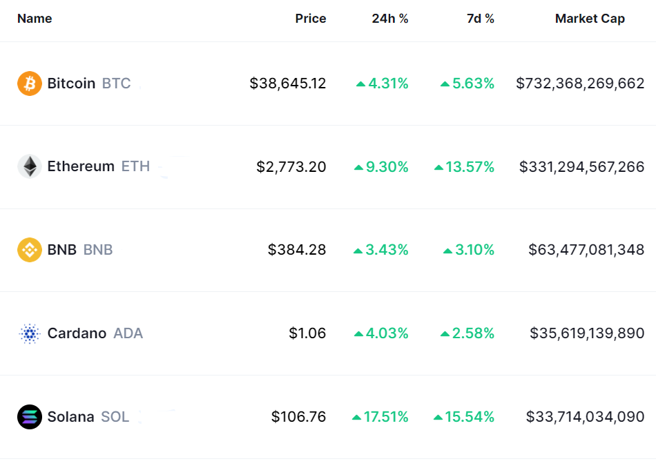Click Solana's green 7d up arrow
This screenshot has width=656, height=468.
click(438, 417)
